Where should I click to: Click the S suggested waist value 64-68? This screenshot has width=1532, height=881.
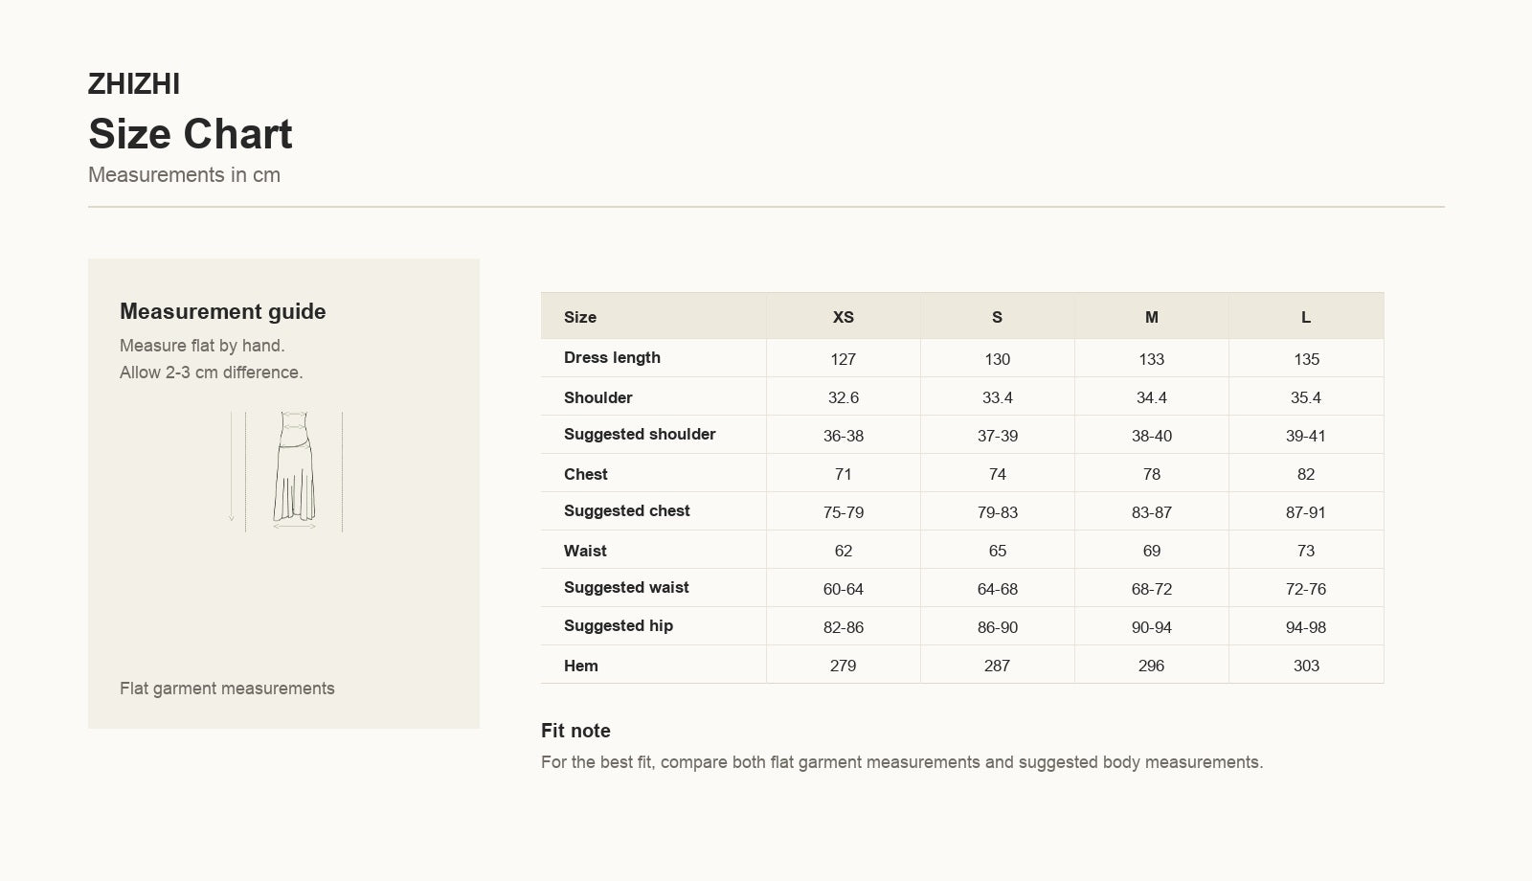click(x=998, y=589)
